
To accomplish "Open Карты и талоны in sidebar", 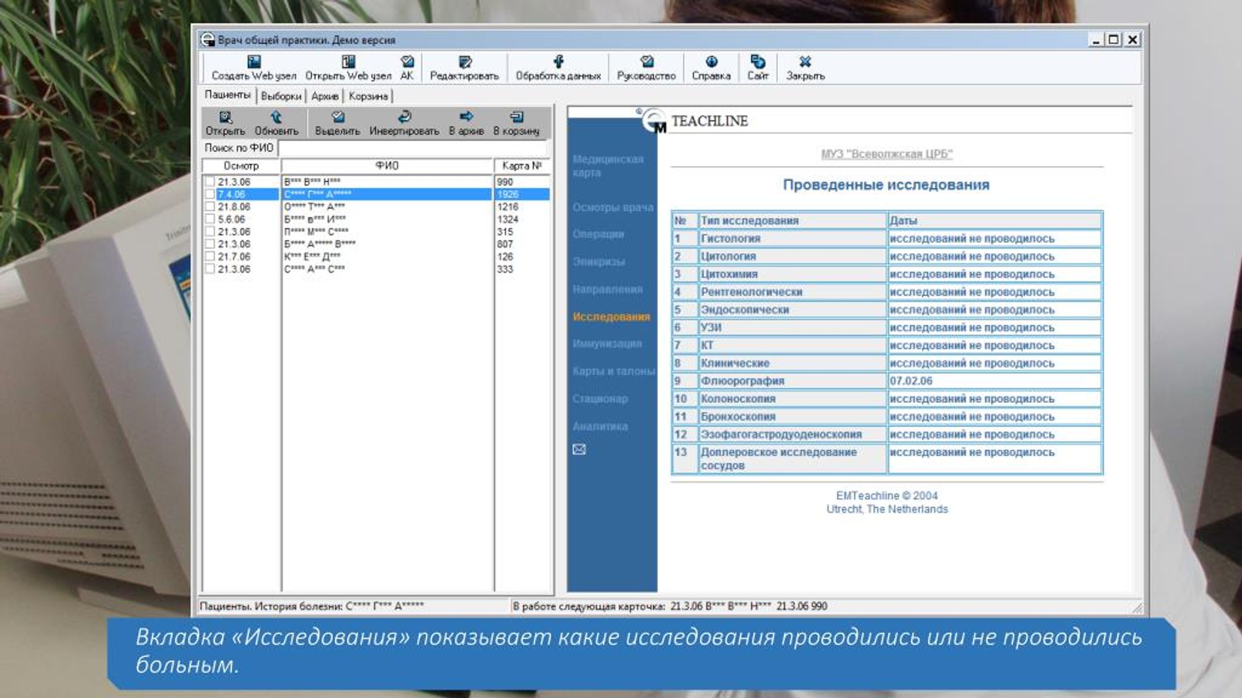I will pyautogui.click(x=614, y=371).
